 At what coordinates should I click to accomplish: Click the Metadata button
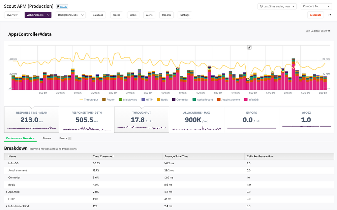tap(315, 15)
